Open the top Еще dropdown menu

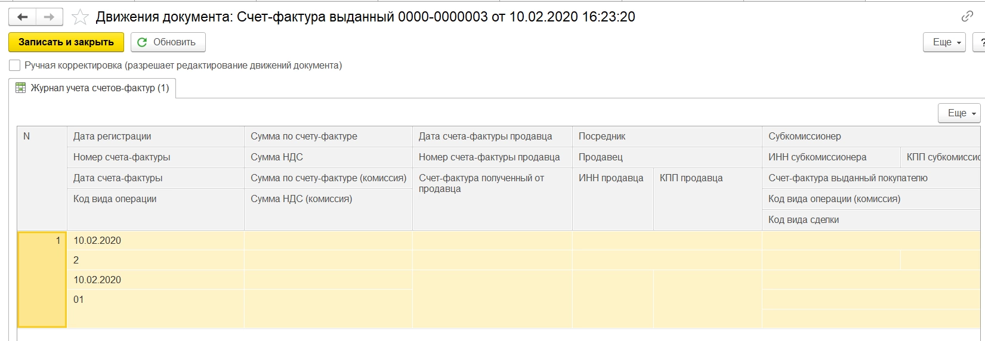pos(944,42)
